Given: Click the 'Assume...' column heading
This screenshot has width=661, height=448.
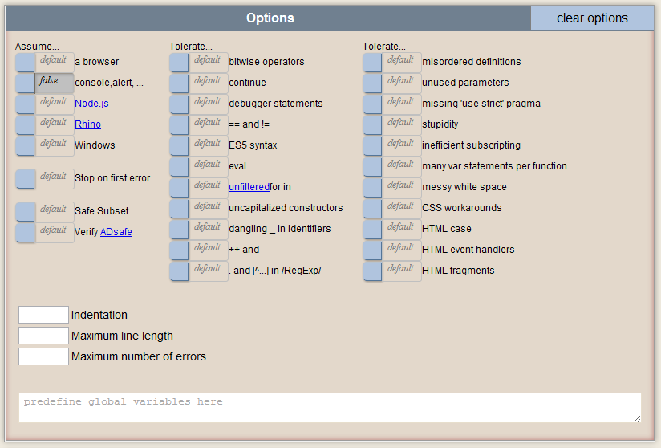Looking at the screenshot, I should [x=37, y=47].
